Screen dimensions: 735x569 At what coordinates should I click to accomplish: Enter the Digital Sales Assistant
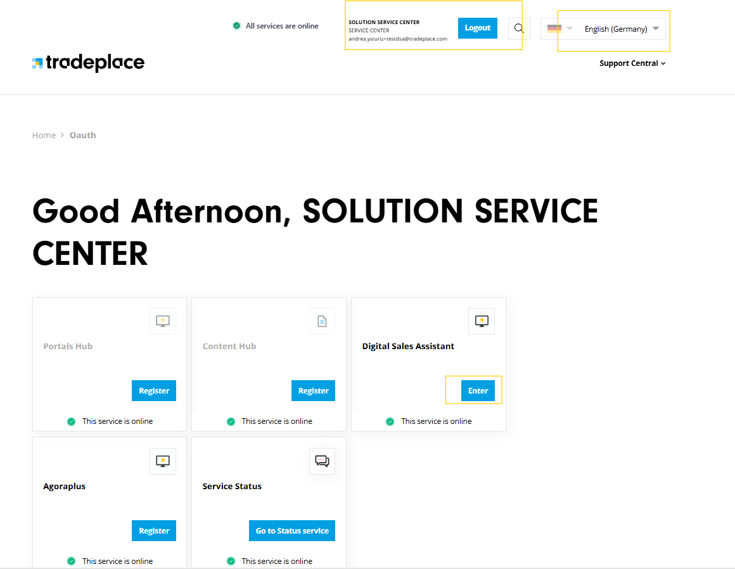point(478,390)
